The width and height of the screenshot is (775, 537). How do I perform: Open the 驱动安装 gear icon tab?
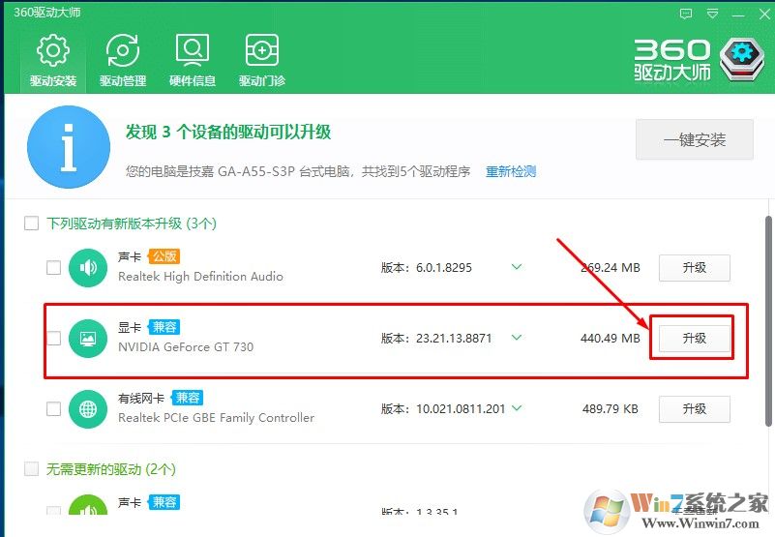(53, 60)
